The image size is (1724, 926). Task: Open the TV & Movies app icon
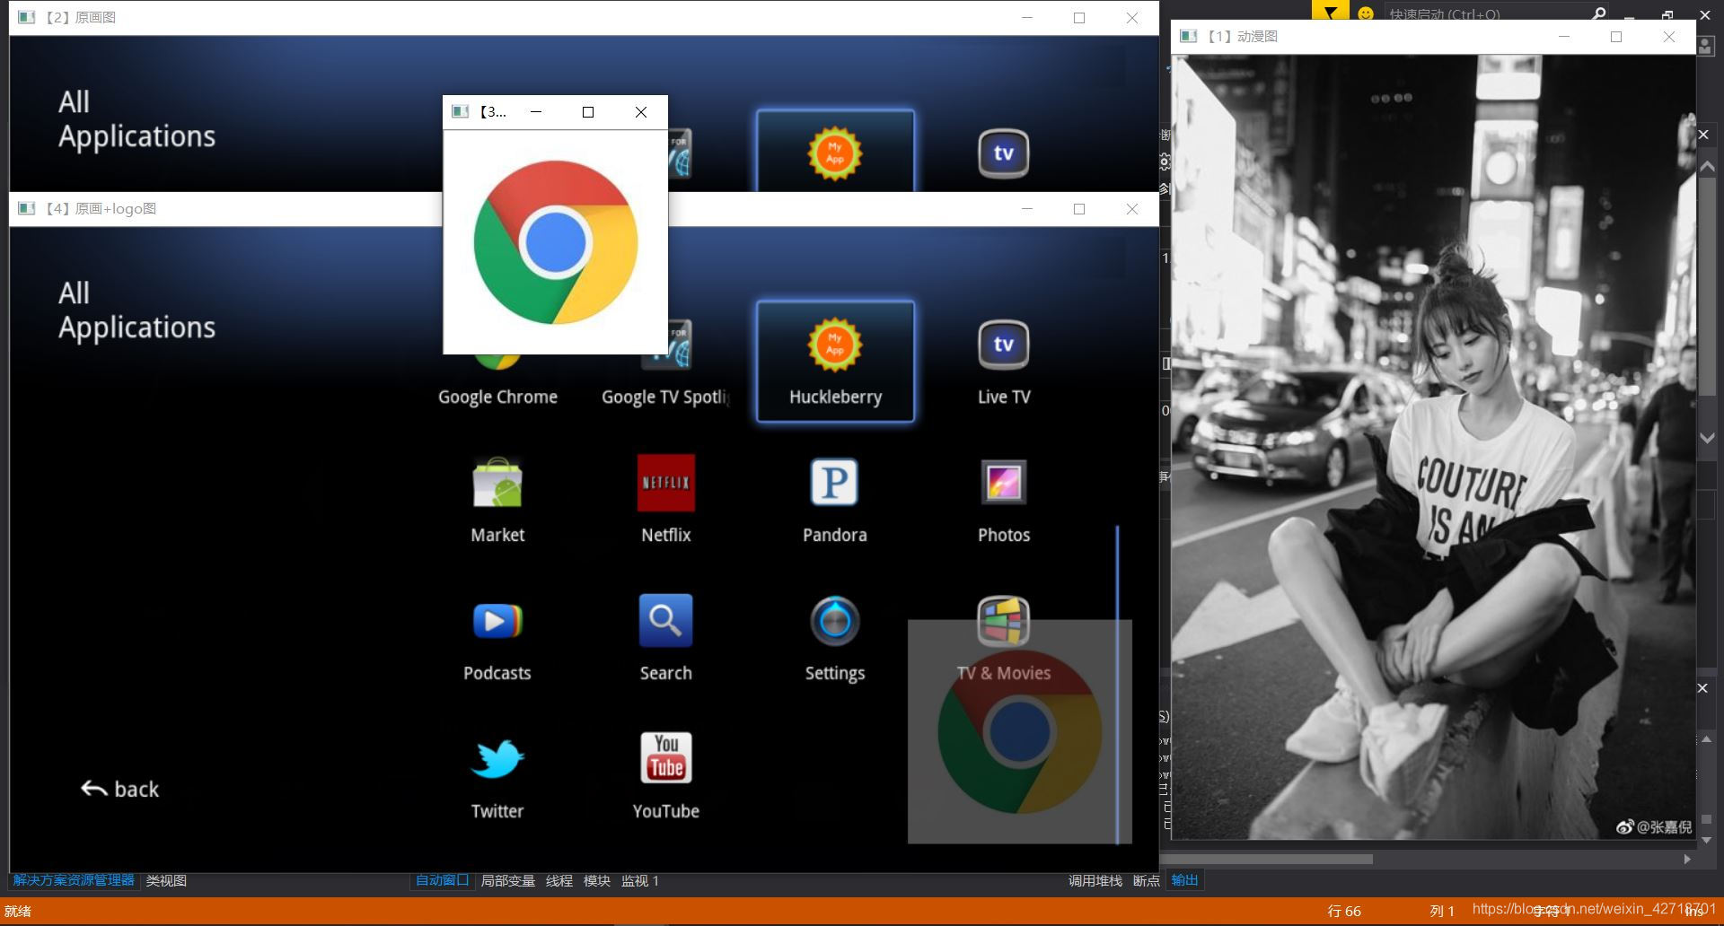[1003, 621]
